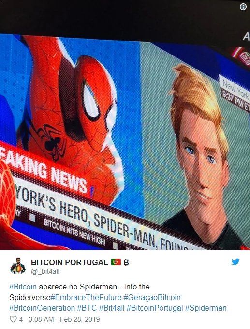Follow the #Spiderman hashtag

tap(206, 308)
